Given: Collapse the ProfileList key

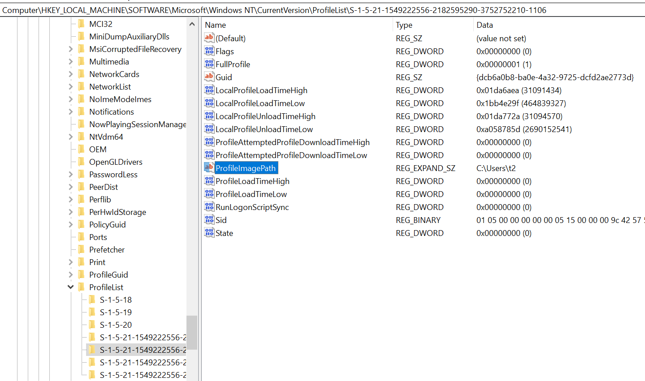Looking at the screenshot, I should [70, 287].
